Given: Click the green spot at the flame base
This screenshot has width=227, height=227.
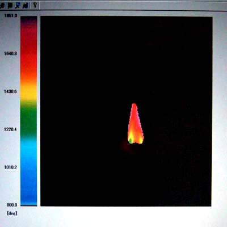Looking at the screenshot, I should pos(131,141).
